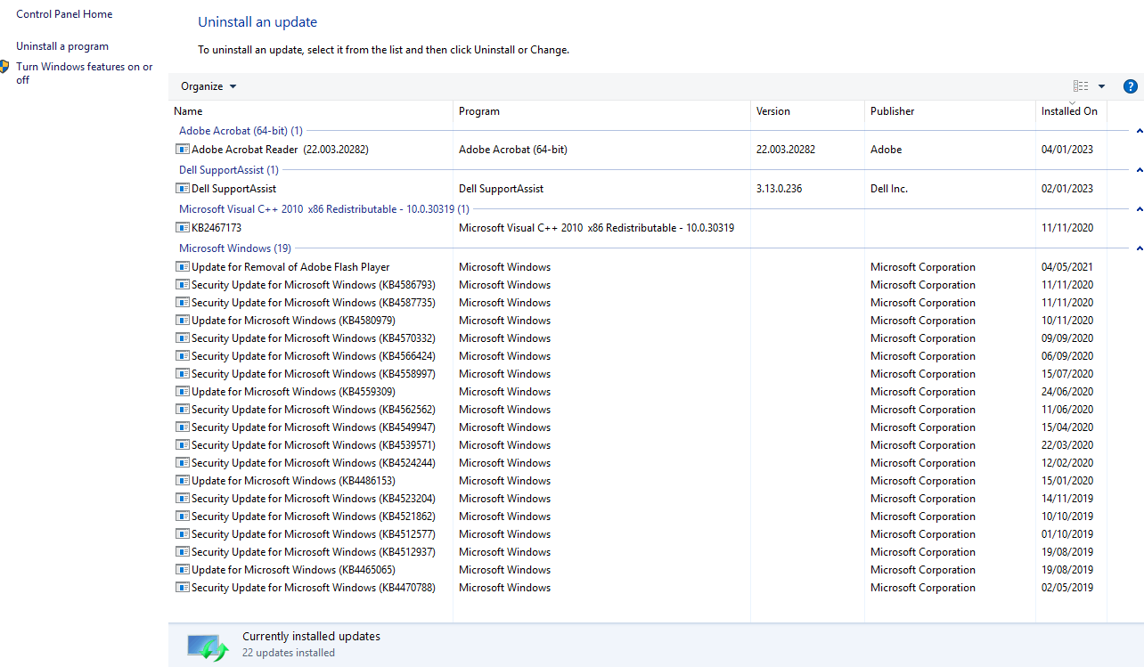The width and height of the screenshot is (1144, 667).
Task: Click version cell 22.003.20282
Action: pyautogui.click(x=786, y=150)
